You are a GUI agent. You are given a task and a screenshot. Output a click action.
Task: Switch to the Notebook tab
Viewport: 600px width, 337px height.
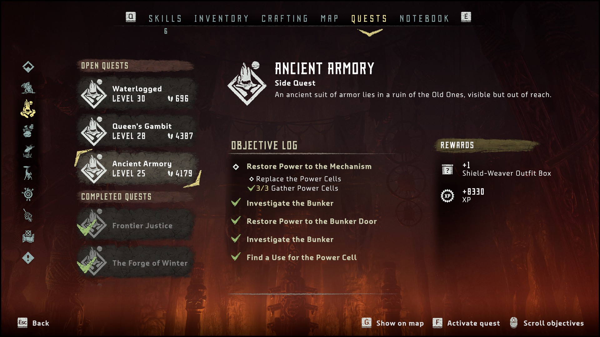424,19
